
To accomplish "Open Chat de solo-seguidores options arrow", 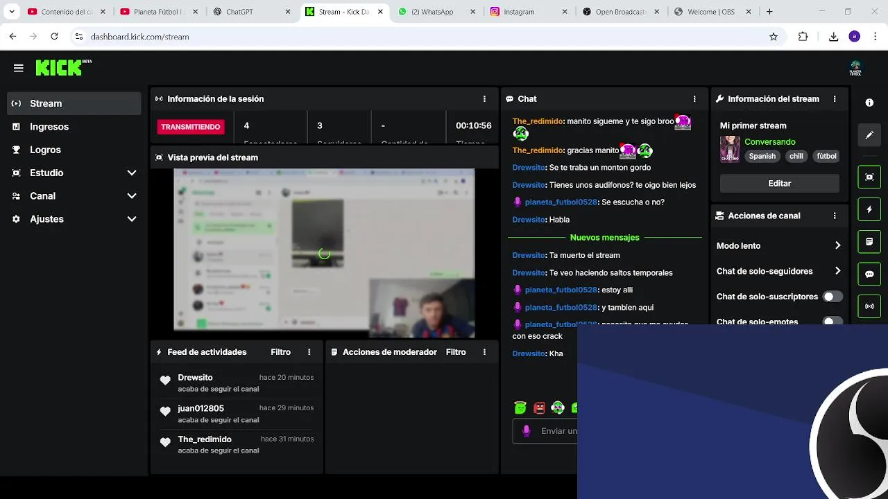I will coord(837,271).
